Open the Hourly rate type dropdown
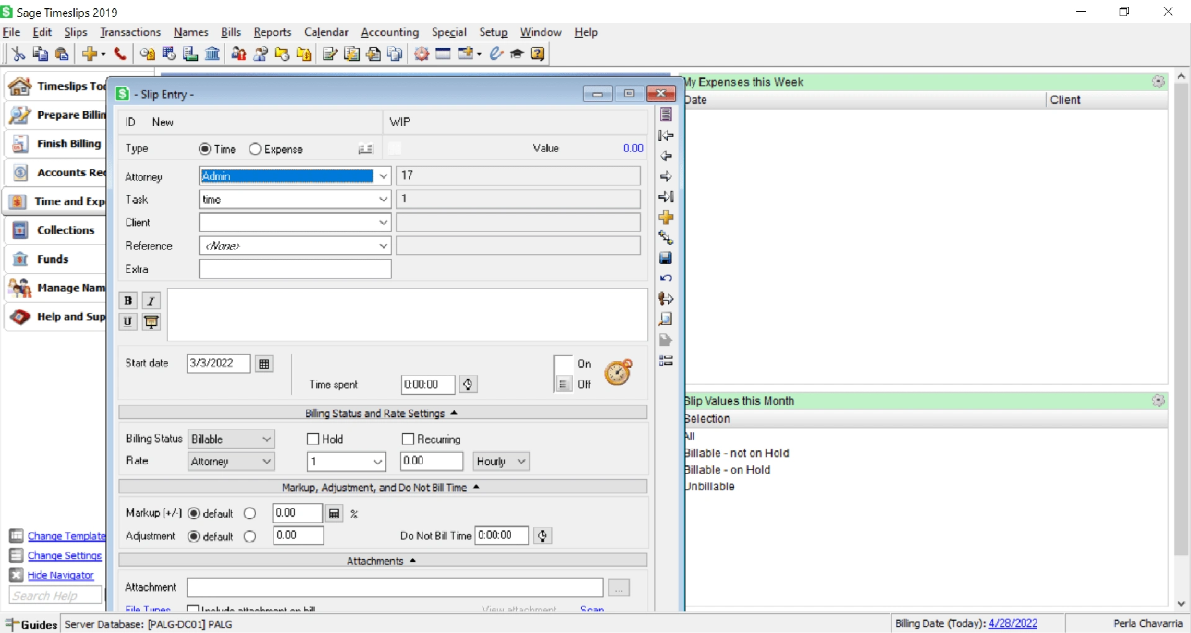This screenshot has height=633, width=1191. point(501,462)
